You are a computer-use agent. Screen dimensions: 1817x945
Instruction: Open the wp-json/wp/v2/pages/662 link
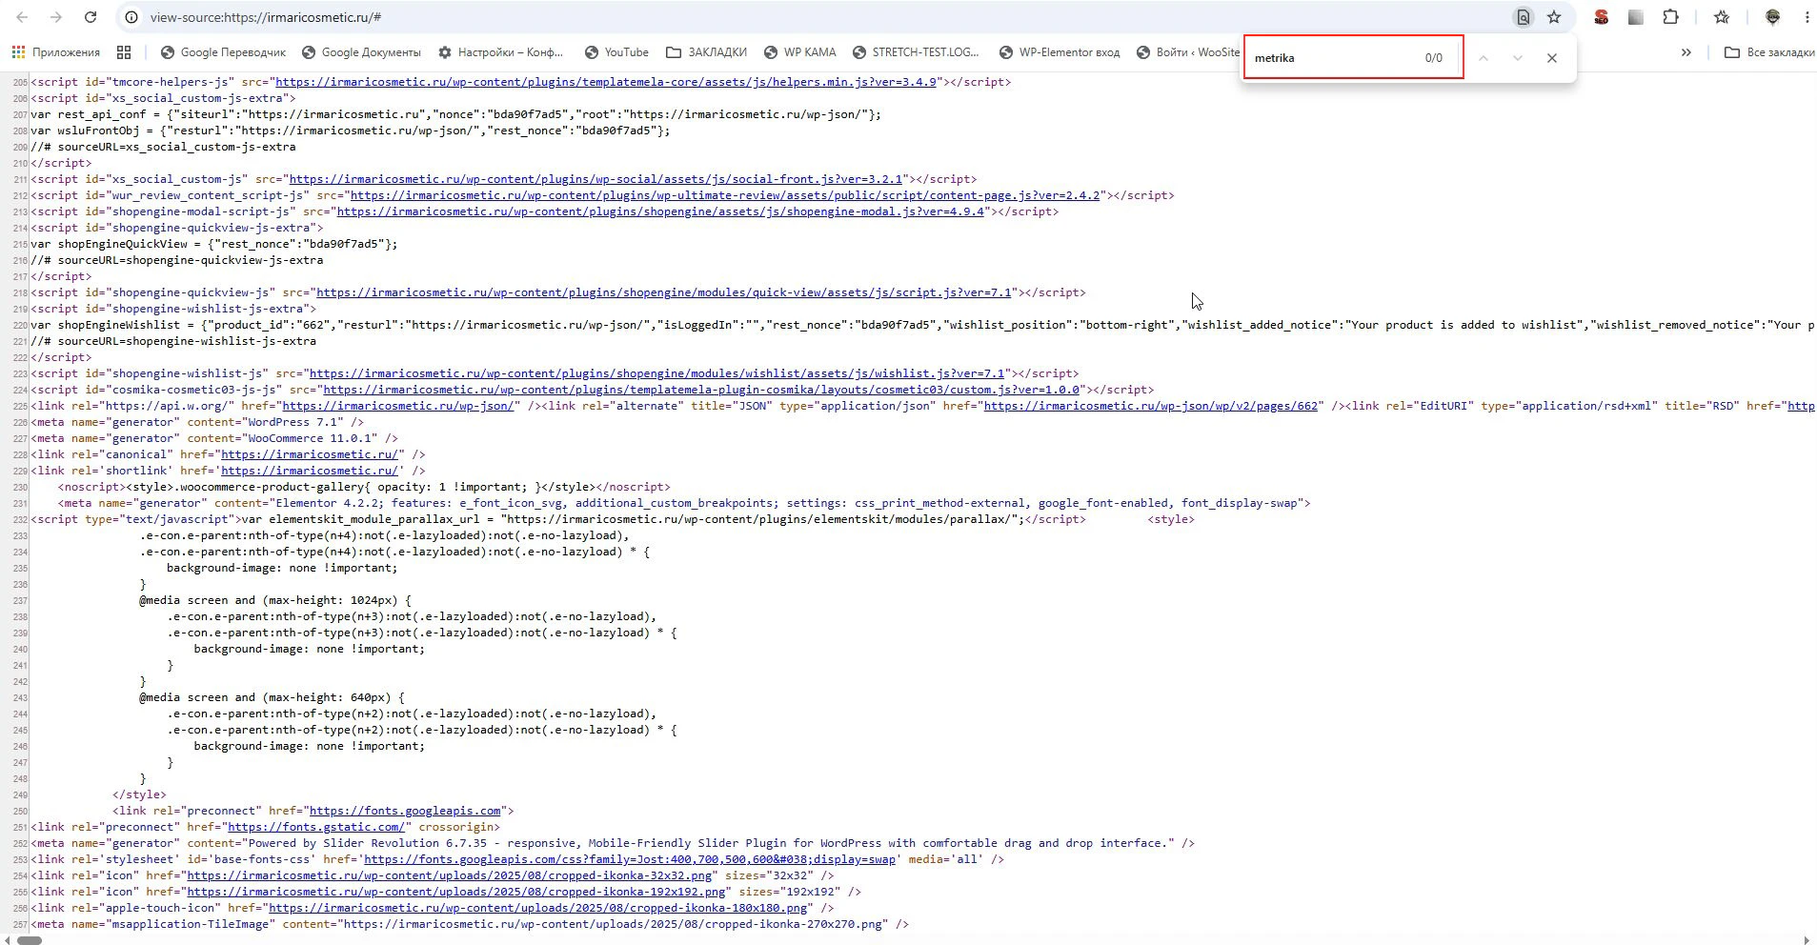pyautogui.click(x=1151, y=406)
